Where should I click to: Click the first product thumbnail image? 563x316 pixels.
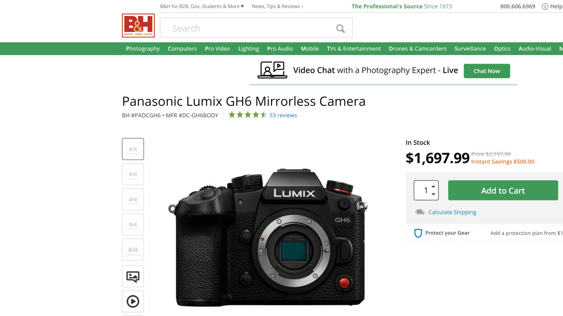tap(133, 149)
